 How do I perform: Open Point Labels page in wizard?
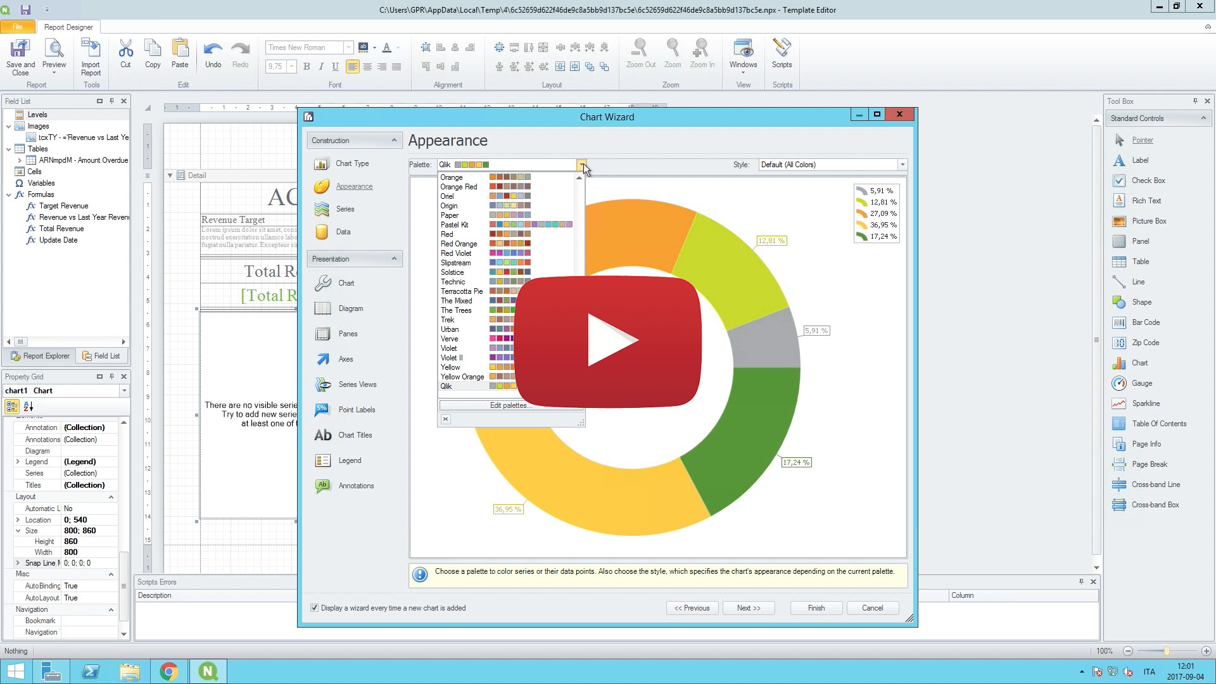[357, 410]
